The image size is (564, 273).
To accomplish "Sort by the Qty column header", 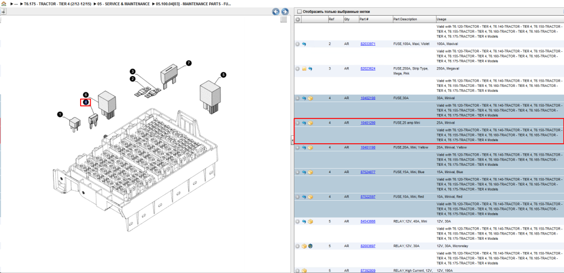I will click(x=346, y=19).
